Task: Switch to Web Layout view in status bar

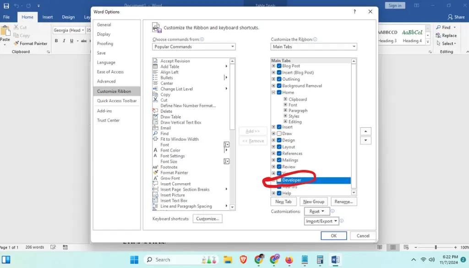Action: coord(406,247)
